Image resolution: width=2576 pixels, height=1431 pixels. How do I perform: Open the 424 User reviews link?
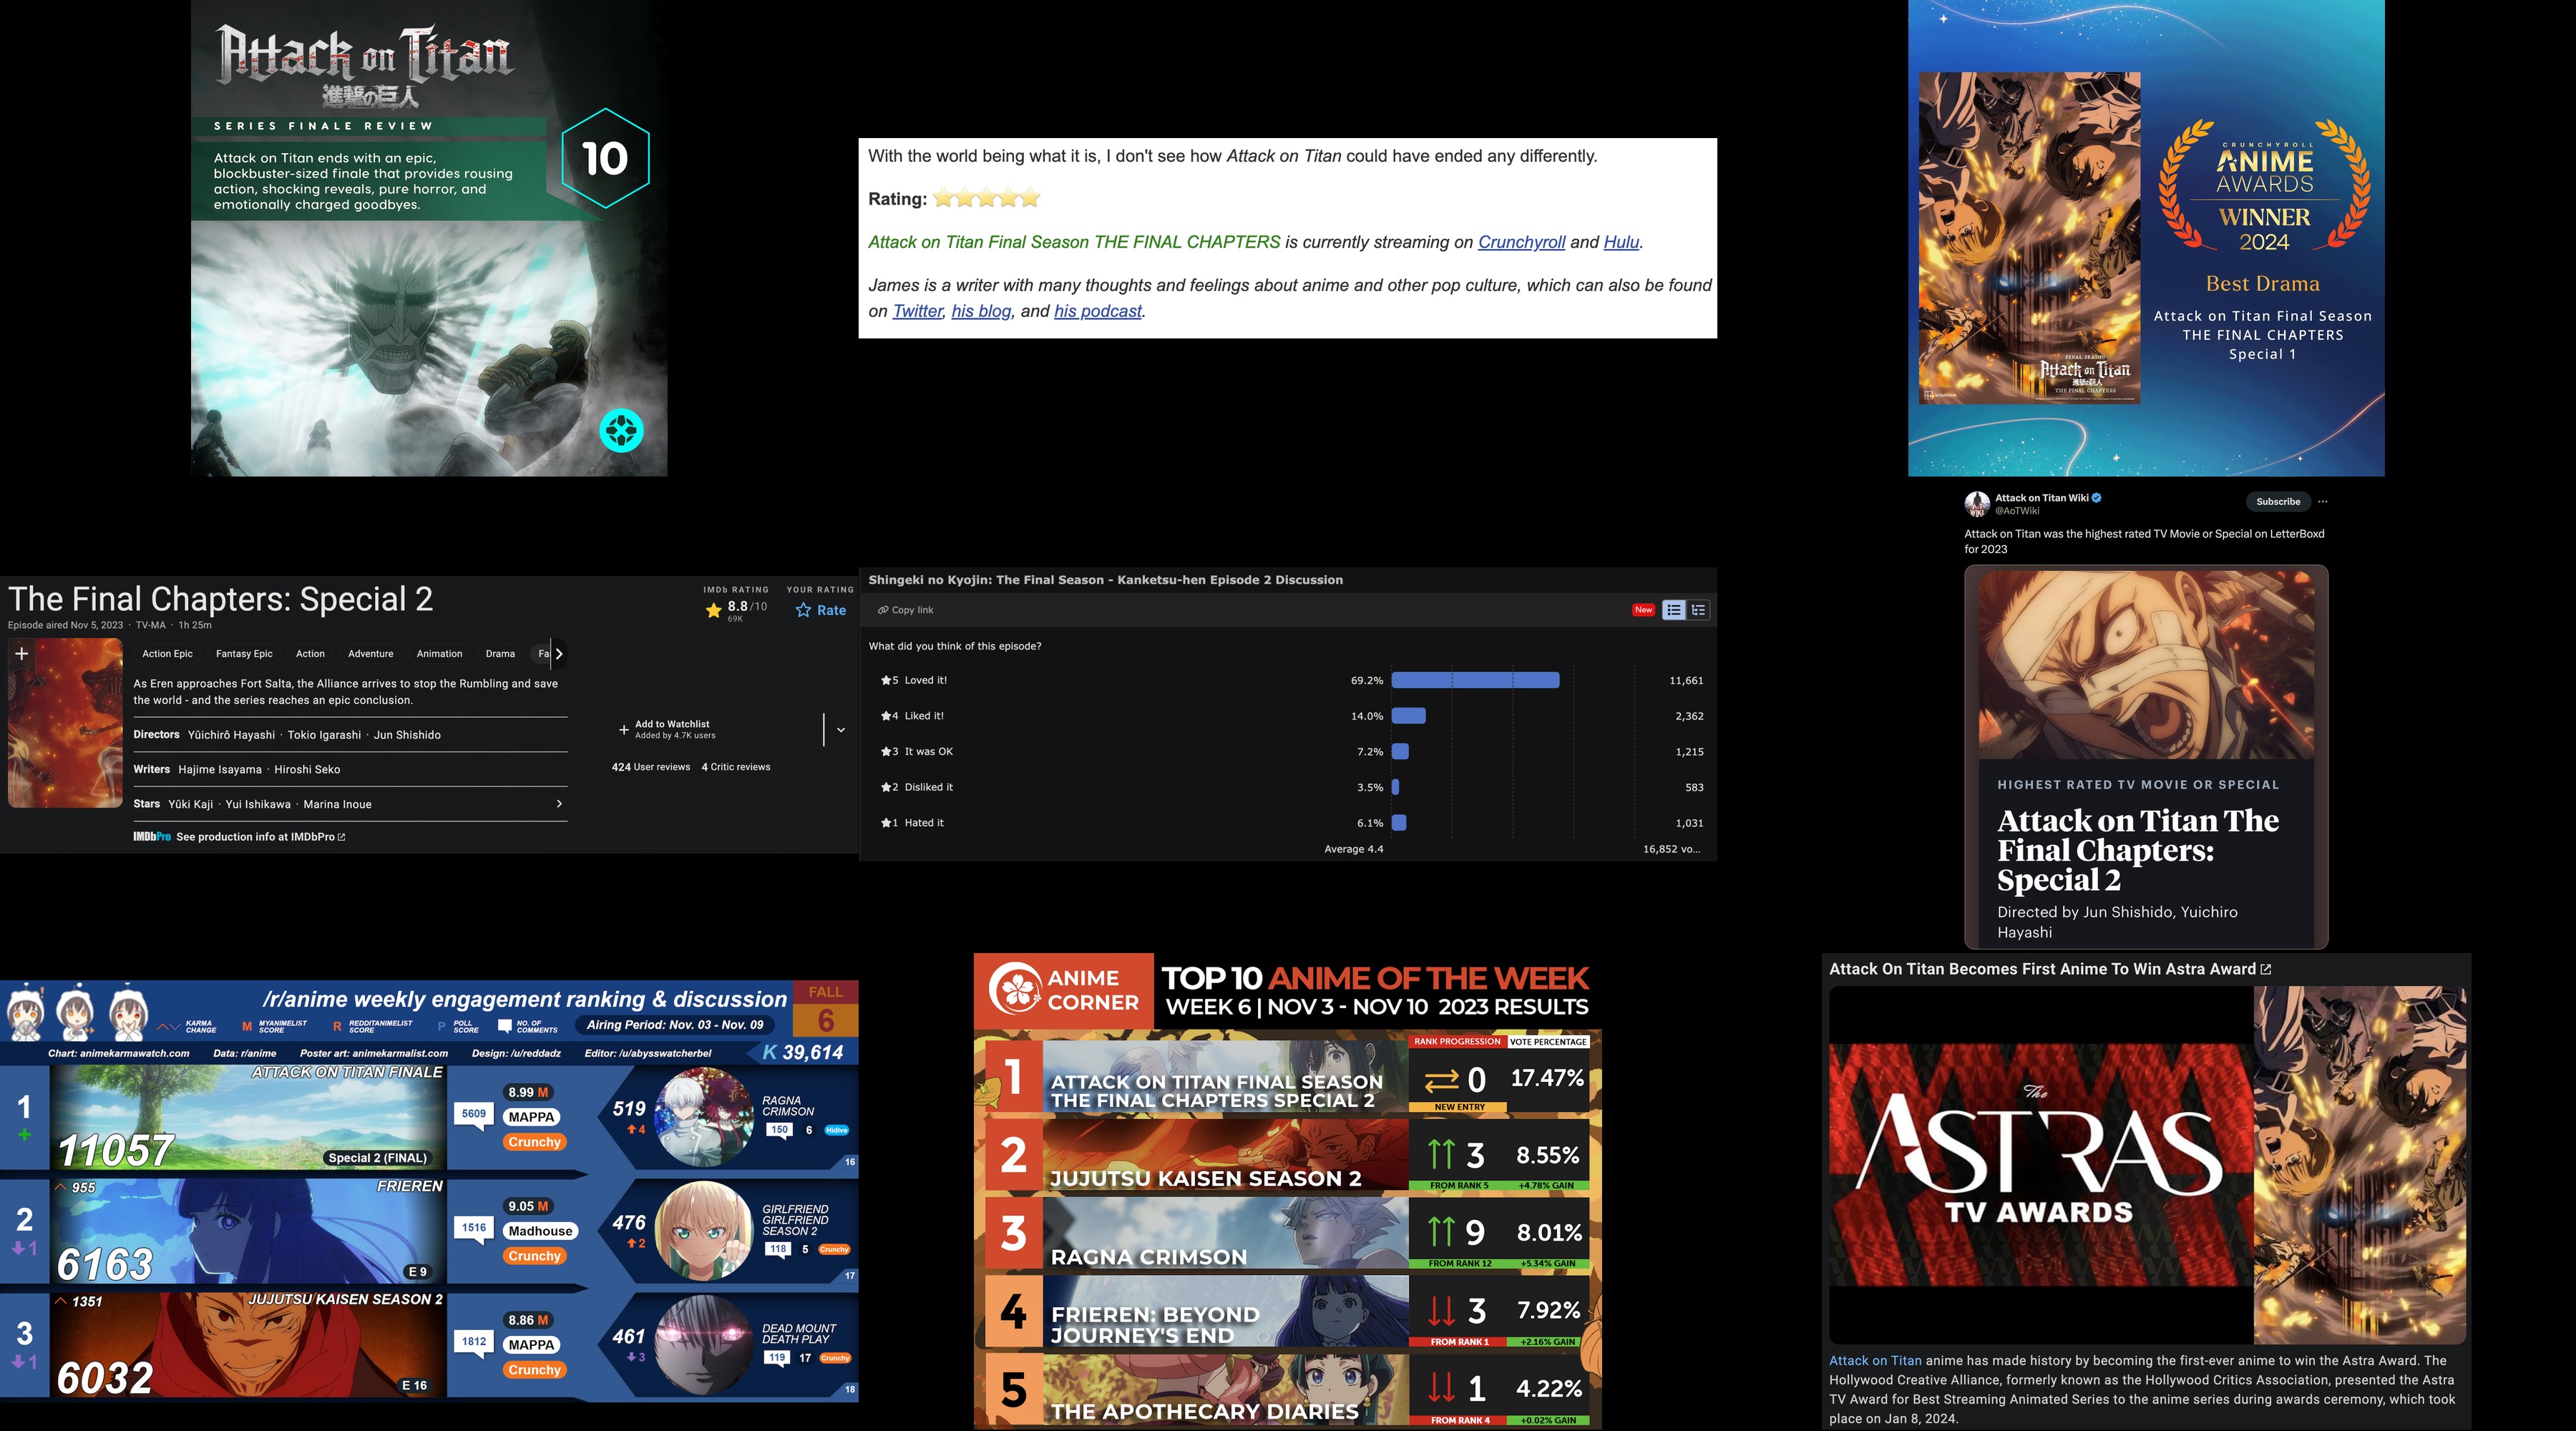pos(651,767)
